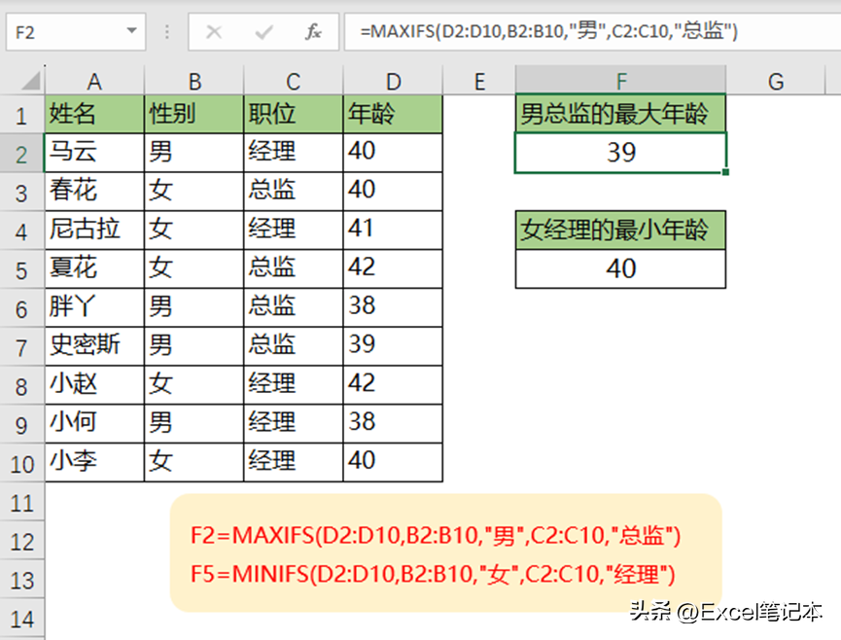This screenshot has width=841, height=640.
Task: Select row 2 header
Action: click(22, 154)
